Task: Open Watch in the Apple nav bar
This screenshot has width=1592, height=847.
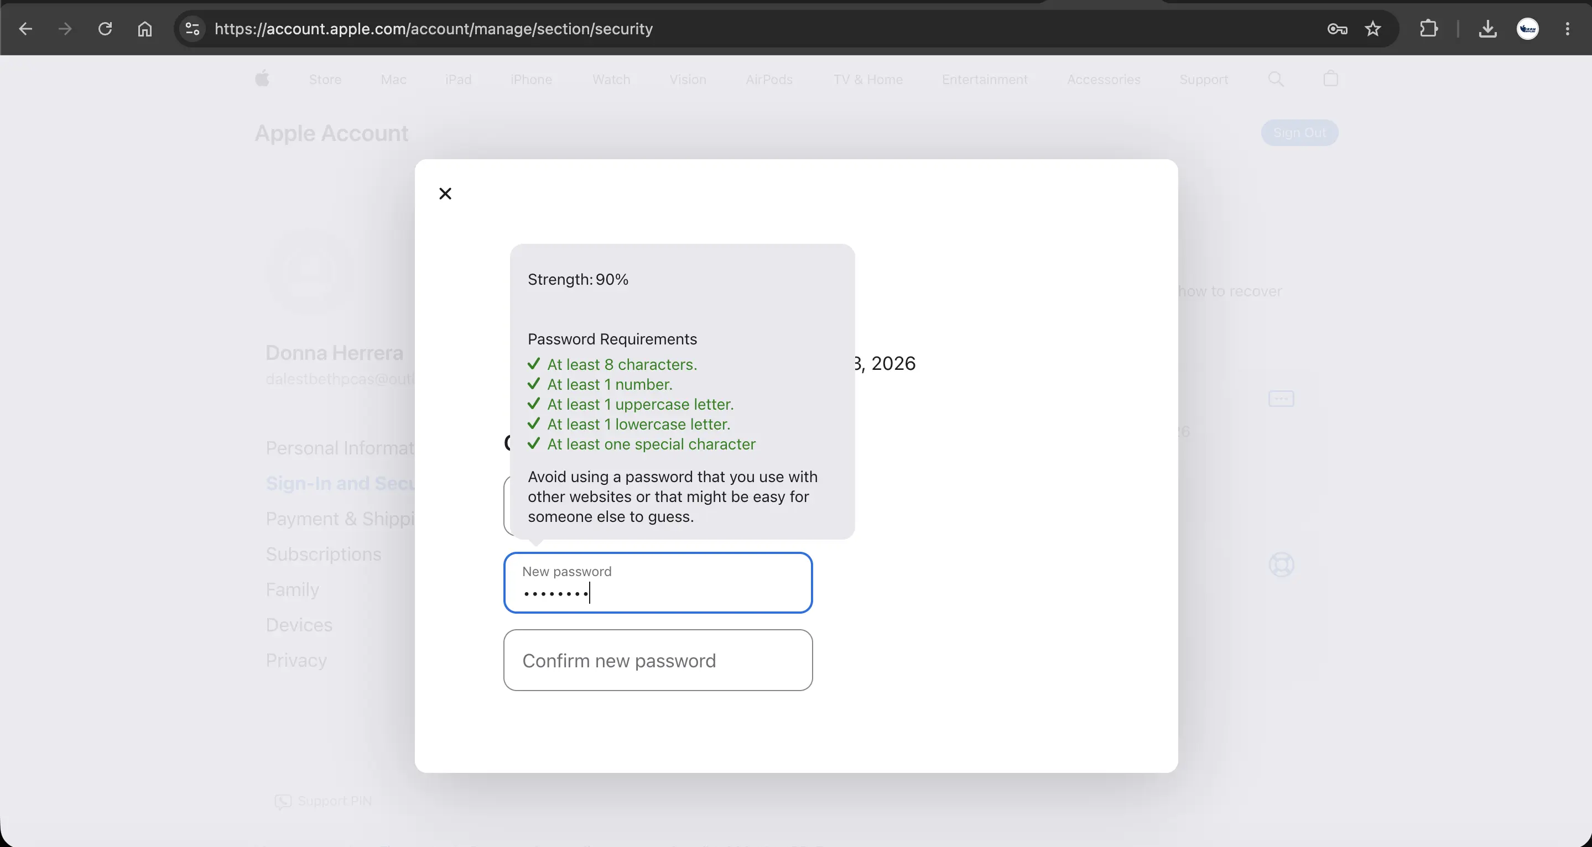Action: 611,79
